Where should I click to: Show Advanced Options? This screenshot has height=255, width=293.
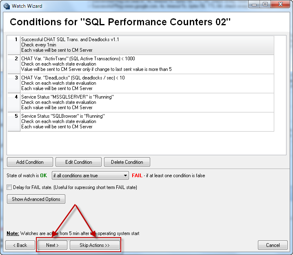click(36, 199)
